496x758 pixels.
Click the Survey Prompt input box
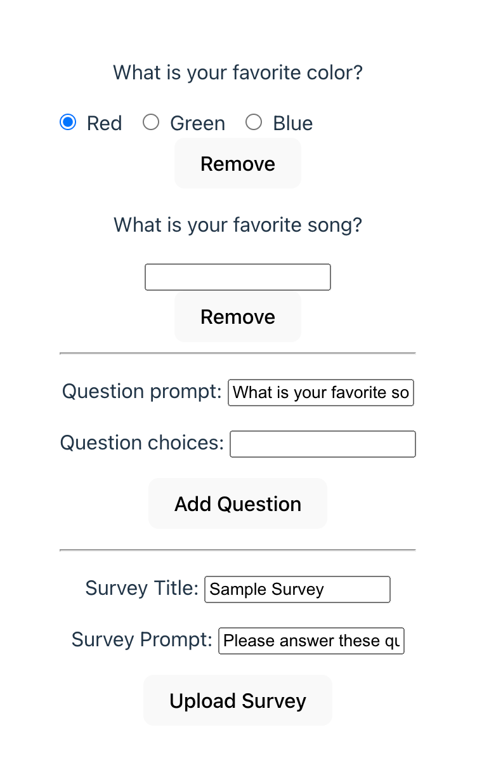point(311,641)
